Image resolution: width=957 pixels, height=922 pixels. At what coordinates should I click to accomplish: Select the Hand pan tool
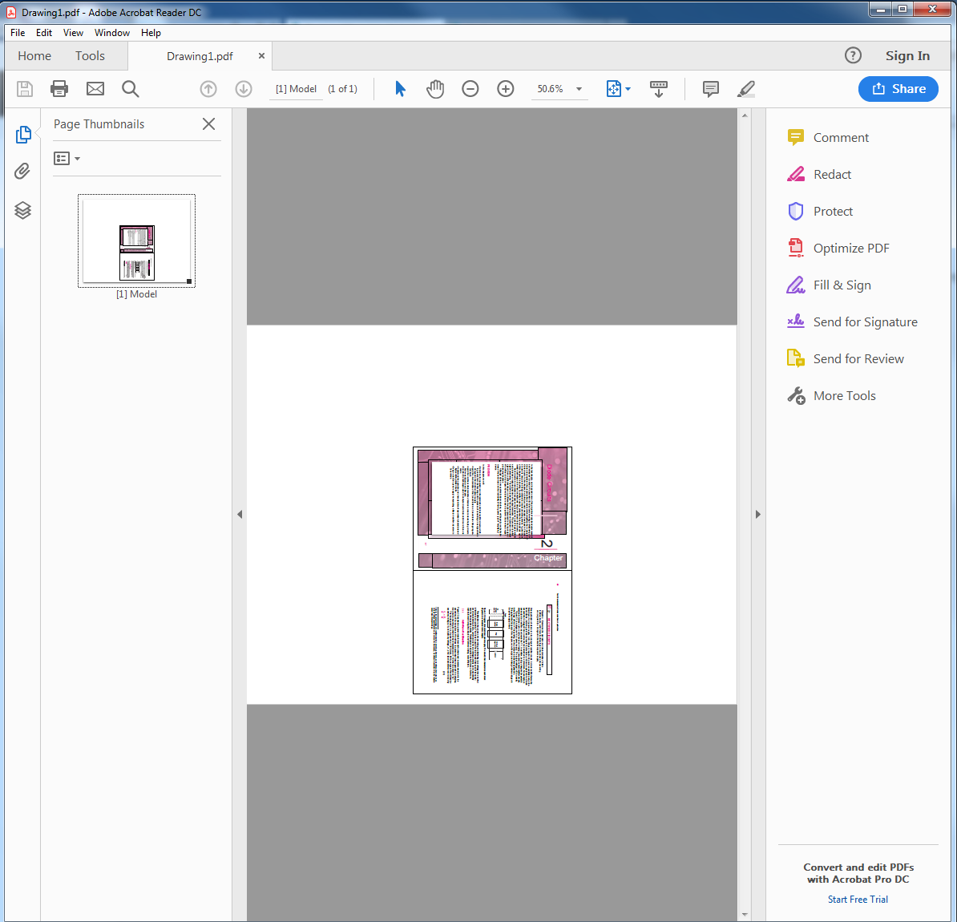click(435, 89)
